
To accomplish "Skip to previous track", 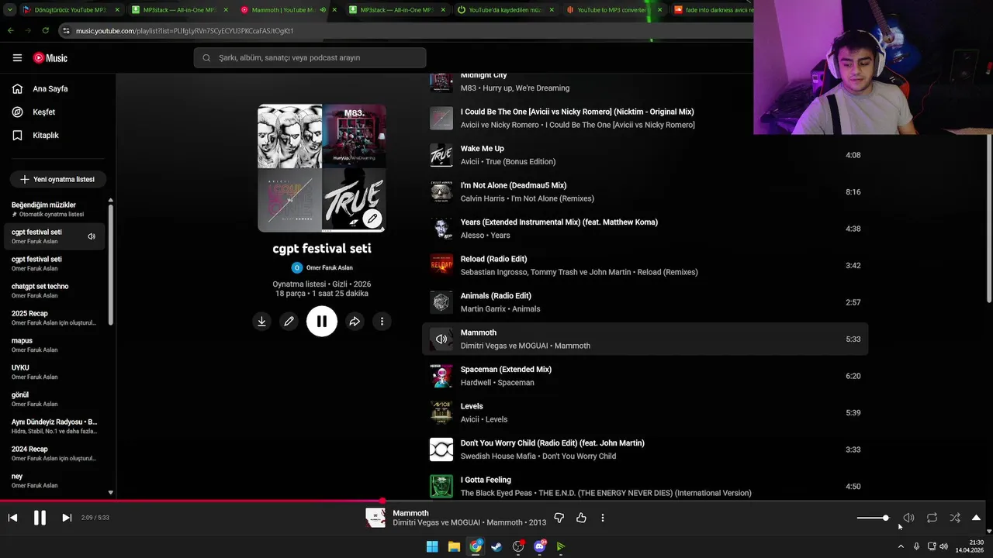I will point(12,518).
